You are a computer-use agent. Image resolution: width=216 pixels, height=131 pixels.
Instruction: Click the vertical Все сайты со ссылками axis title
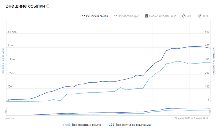pos(214,61)
